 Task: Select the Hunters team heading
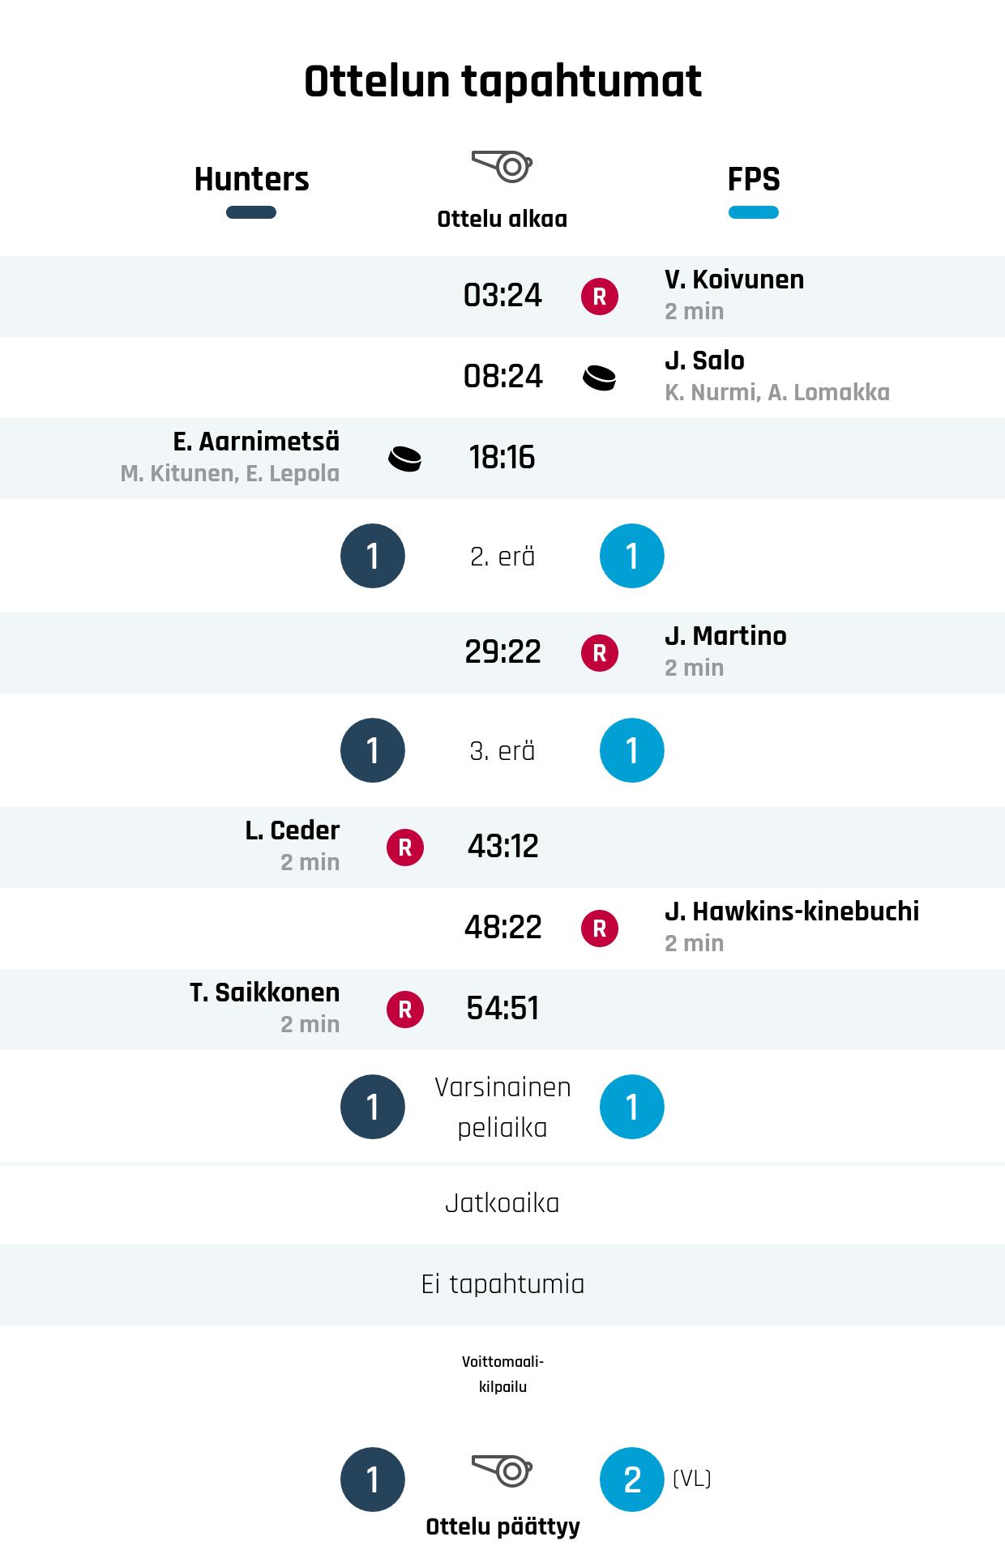251,179
